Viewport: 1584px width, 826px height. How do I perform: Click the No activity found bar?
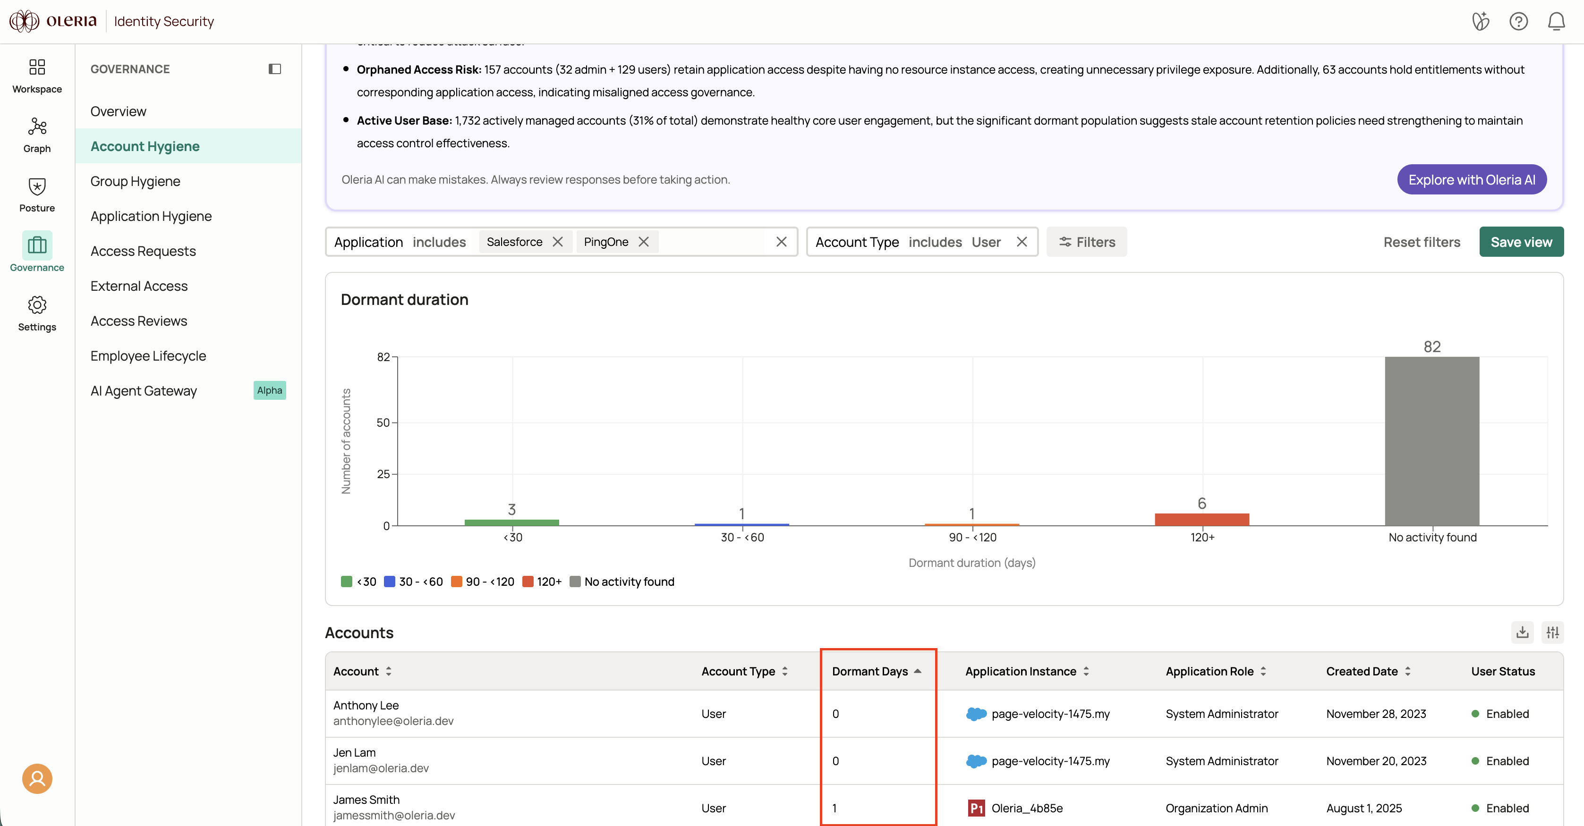[1432, 441]
